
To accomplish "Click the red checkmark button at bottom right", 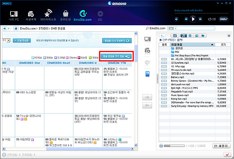I will pyautogui.click(x=227, y=155).
